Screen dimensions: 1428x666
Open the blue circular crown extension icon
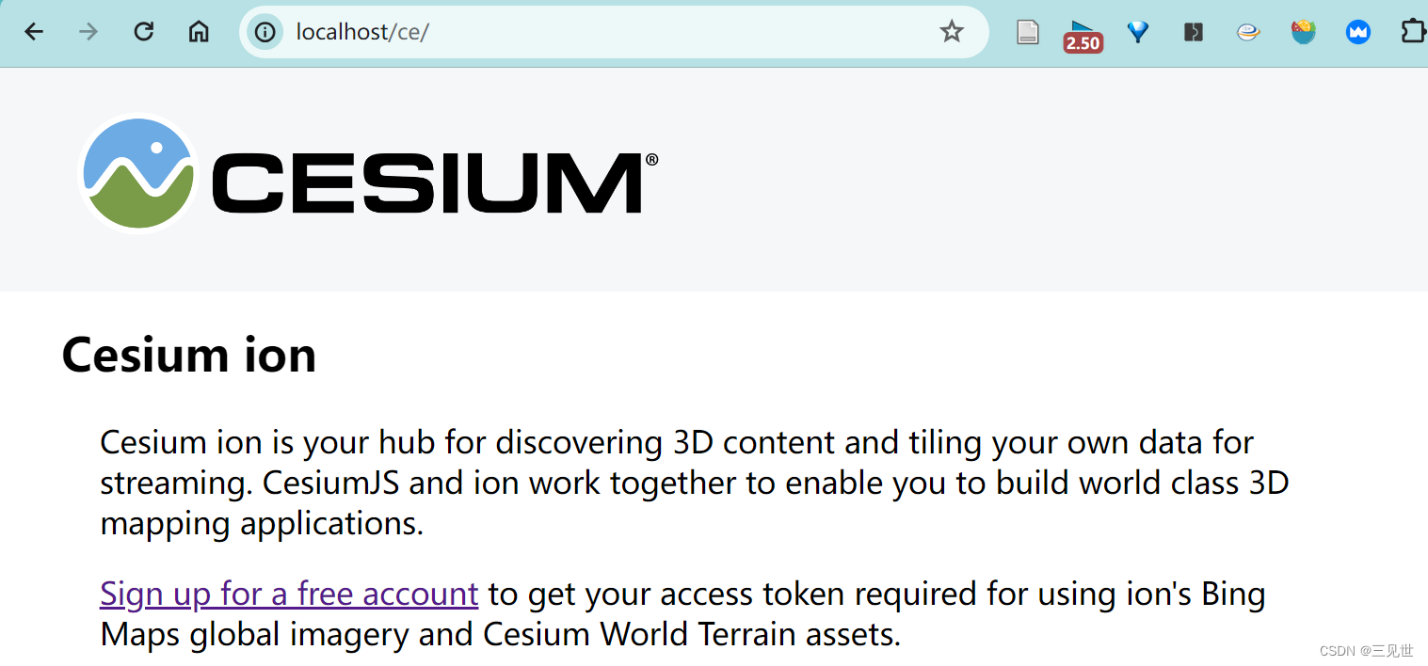tap(1357, 31)
